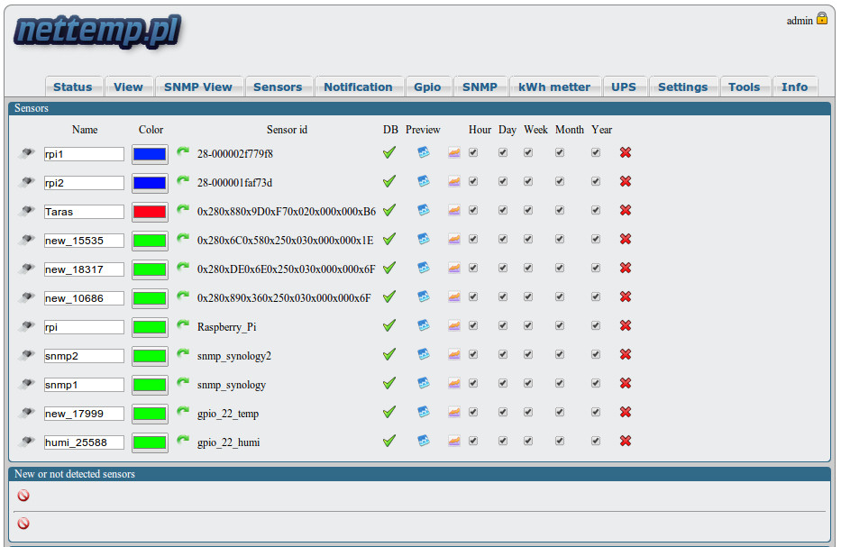
Task: Go to the Gpio tab
Action: tap(427, 87)
